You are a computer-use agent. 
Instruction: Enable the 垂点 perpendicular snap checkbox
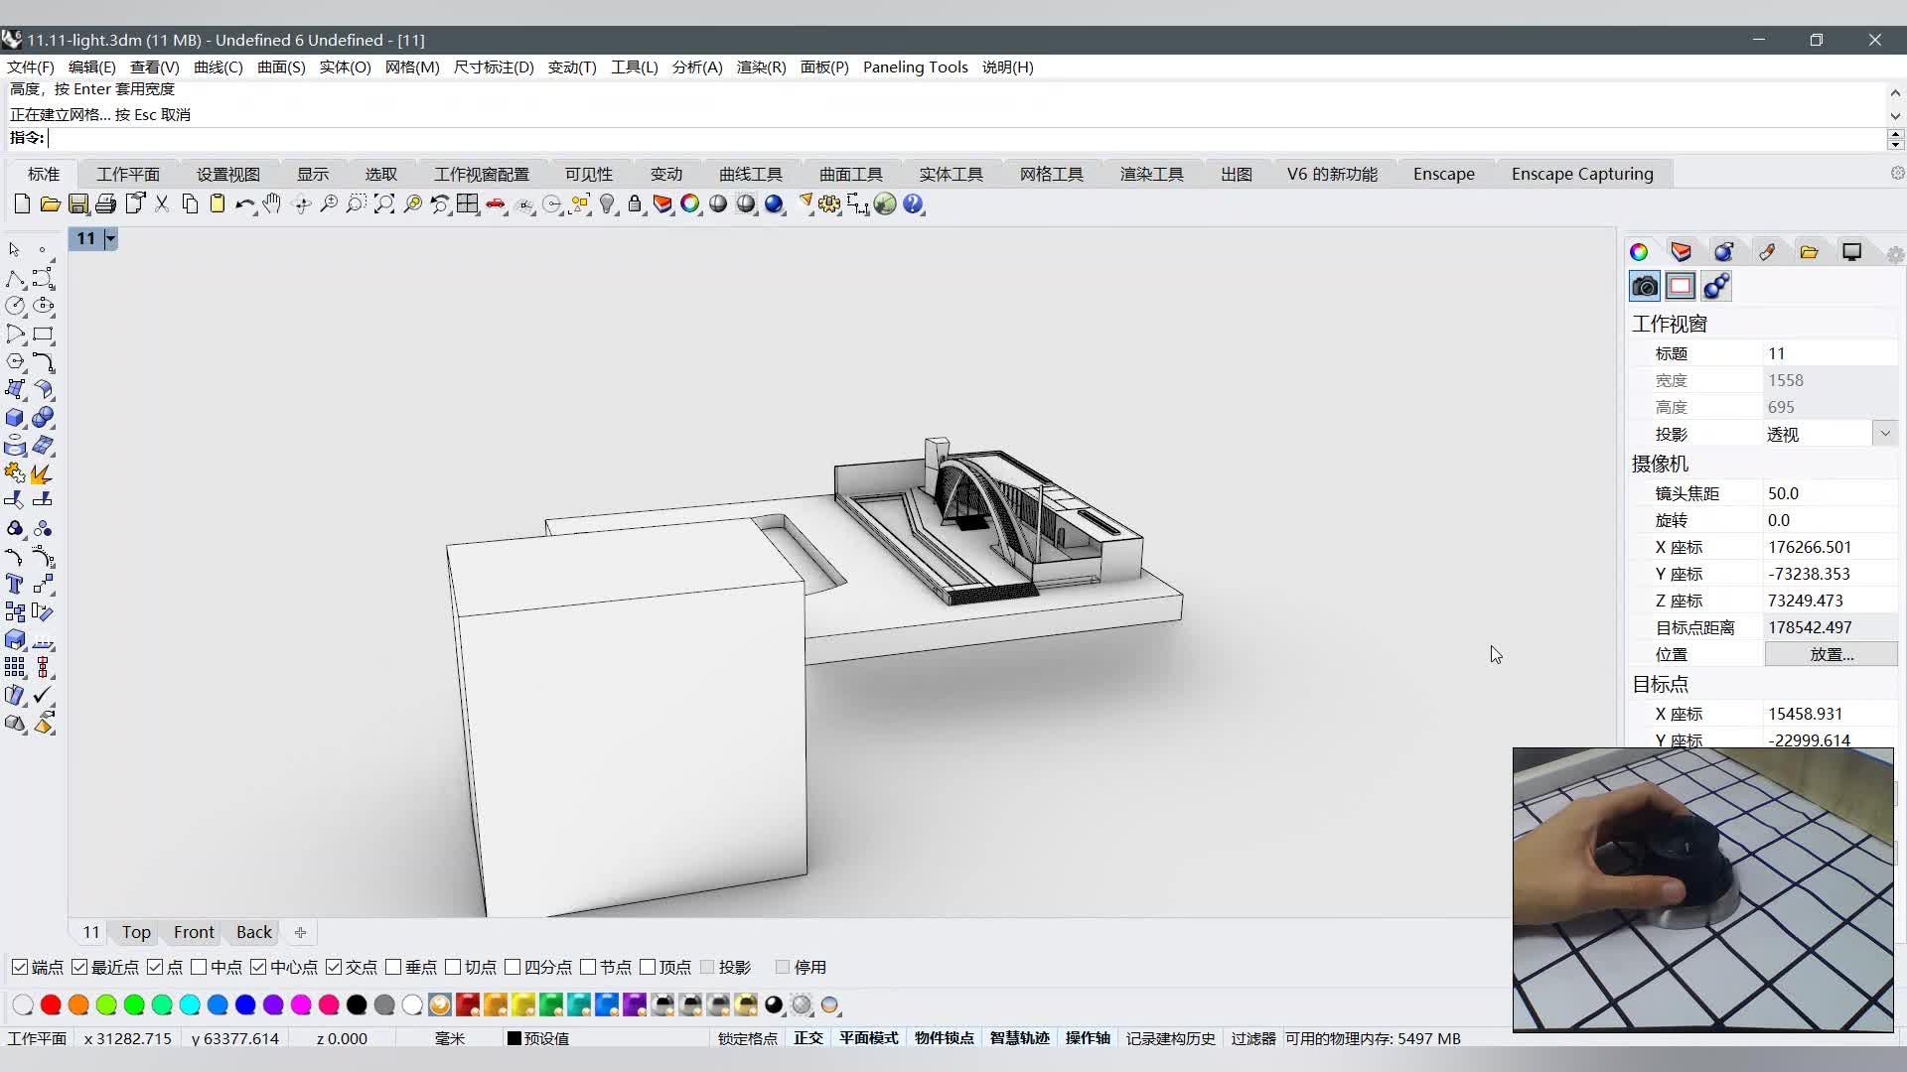pos(393,967)
